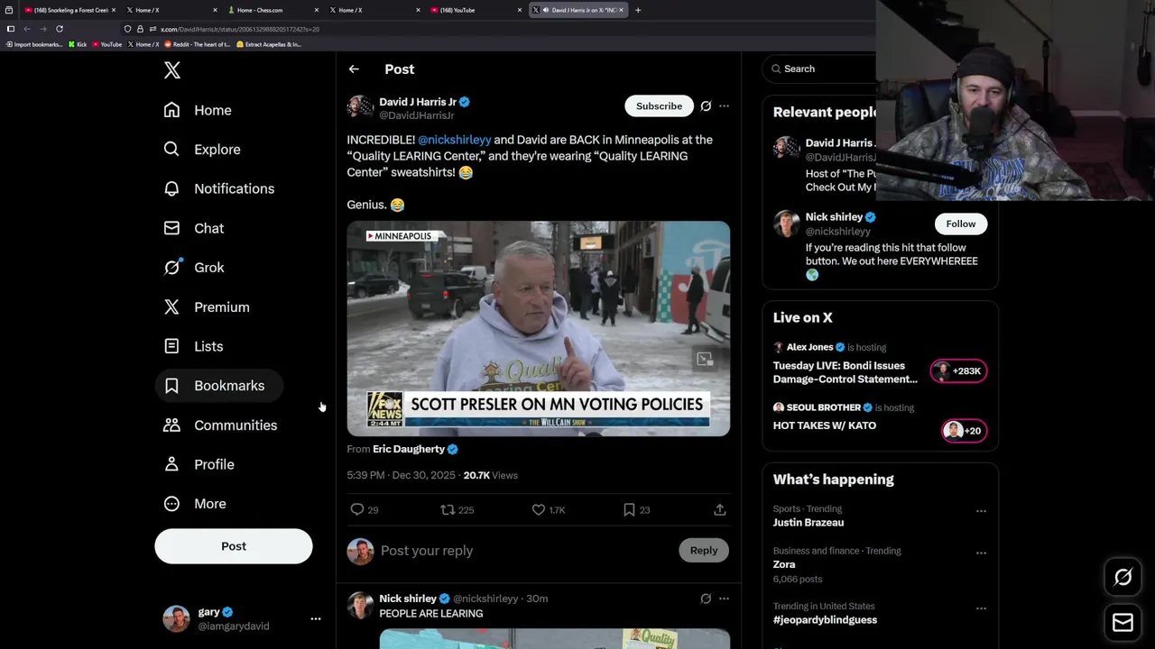Open the X logo home link
1155x649 pixels.
tap(172, 70)
